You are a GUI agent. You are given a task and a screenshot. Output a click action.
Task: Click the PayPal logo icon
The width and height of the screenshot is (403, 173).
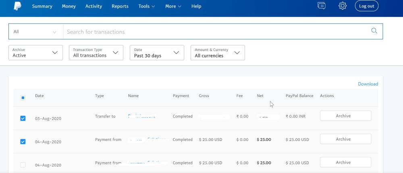(x=17, y=6)
